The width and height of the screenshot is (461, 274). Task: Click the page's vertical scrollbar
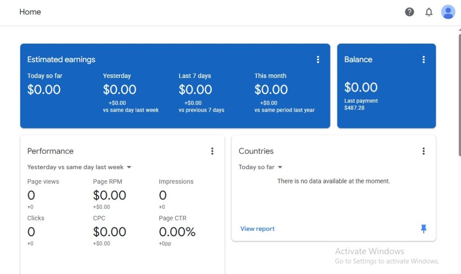click(x=459, y=90)
